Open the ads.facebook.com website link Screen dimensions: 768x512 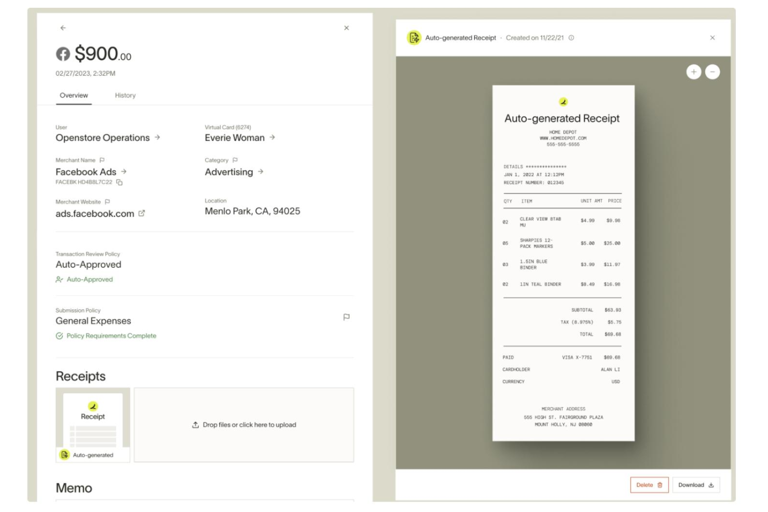tap(95, 214)
